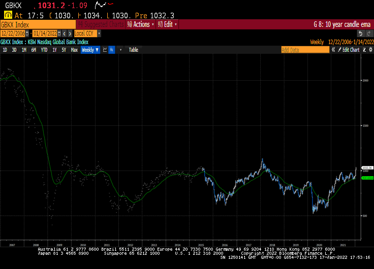Screen dimensions: 374x269
Task: Select the 3D range tab
Action: click(14, 50)
